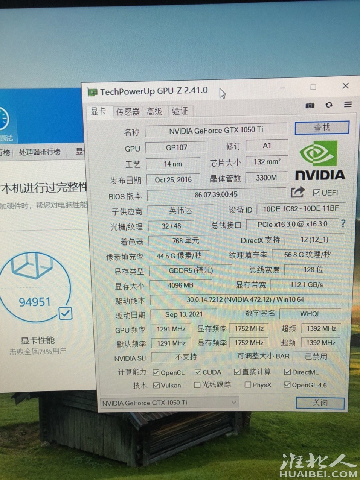Click the refresh icon in GPU-Z
Image resolution: width=360 pixels, height=480 pixels.
click(x=329, y=105)
